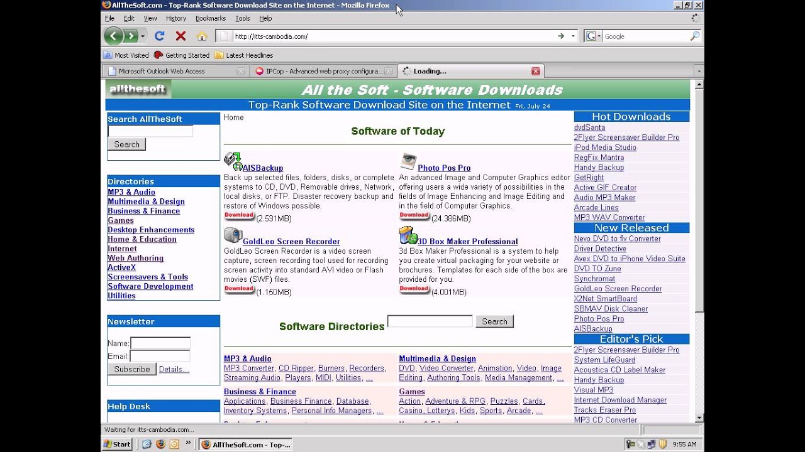Click the newsletter Name field
This screenshot has width=805, height=452.
tap(160, 343)
